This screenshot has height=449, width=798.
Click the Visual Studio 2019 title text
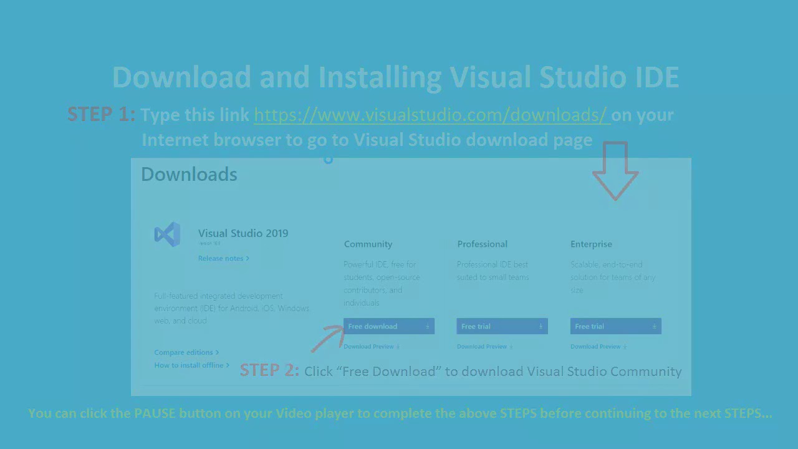(x=243, y=233)
